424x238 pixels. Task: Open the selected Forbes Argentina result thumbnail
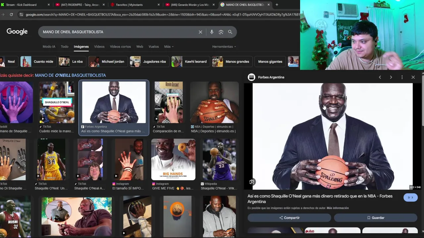tap(114, 102)
